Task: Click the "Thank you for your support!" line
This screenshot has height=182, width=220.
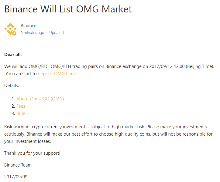Action: click(32, 153)
